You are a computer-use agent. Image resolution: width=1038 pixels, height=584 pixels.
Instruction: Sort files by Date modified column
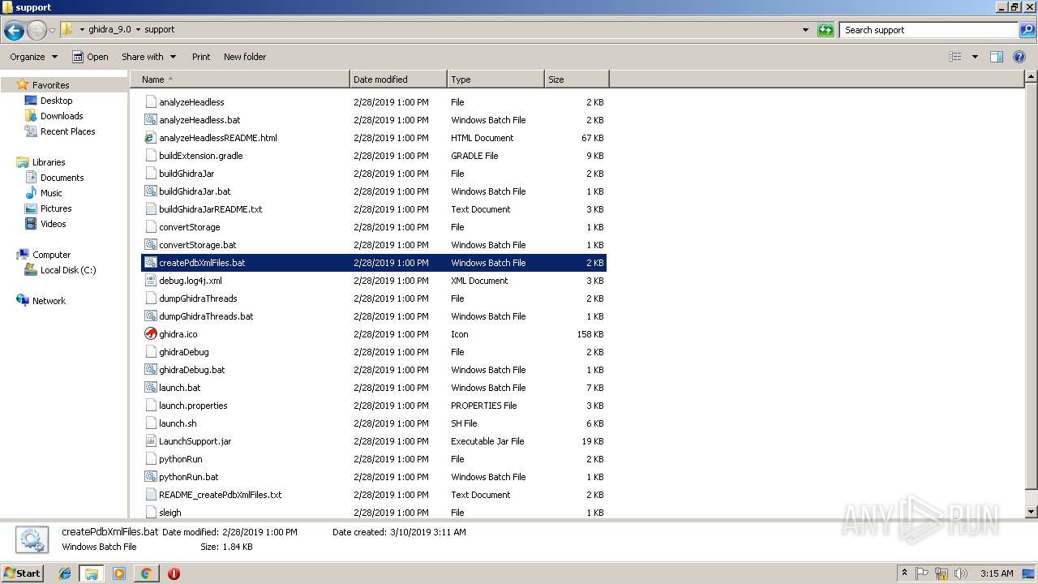(398, 79)
